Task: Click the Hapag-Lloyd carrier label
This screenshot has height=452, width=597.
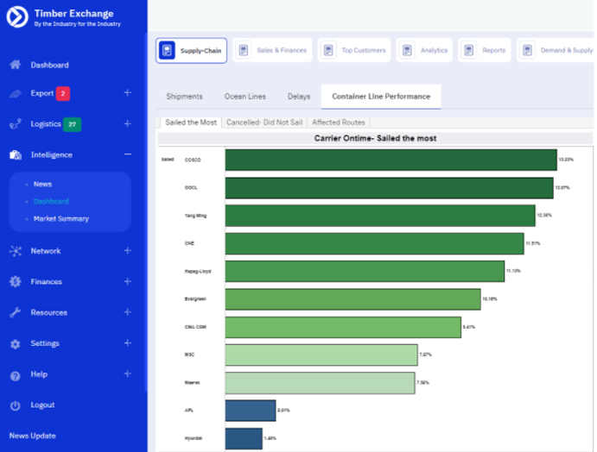Action: [x=198, y=272]
